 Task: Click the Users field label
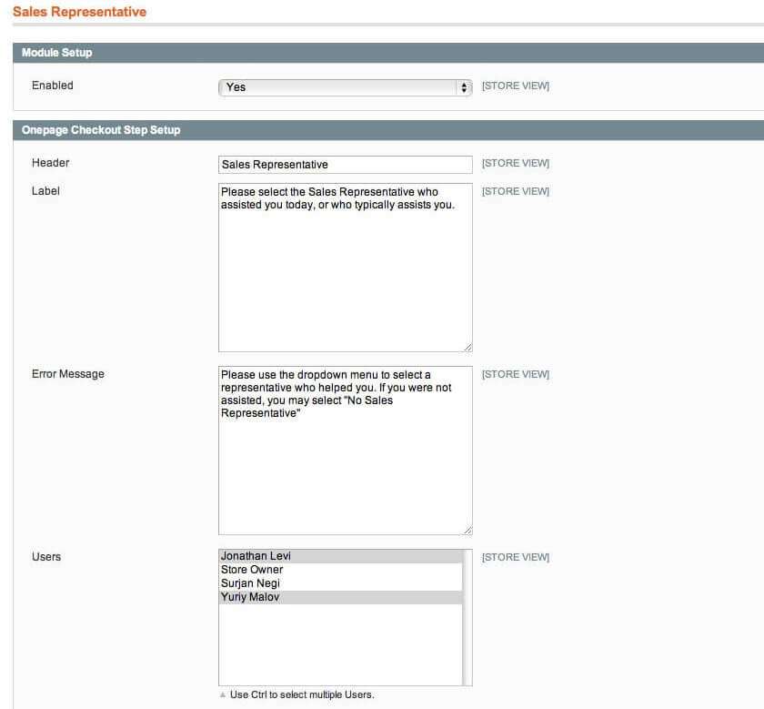coord(46,556)
